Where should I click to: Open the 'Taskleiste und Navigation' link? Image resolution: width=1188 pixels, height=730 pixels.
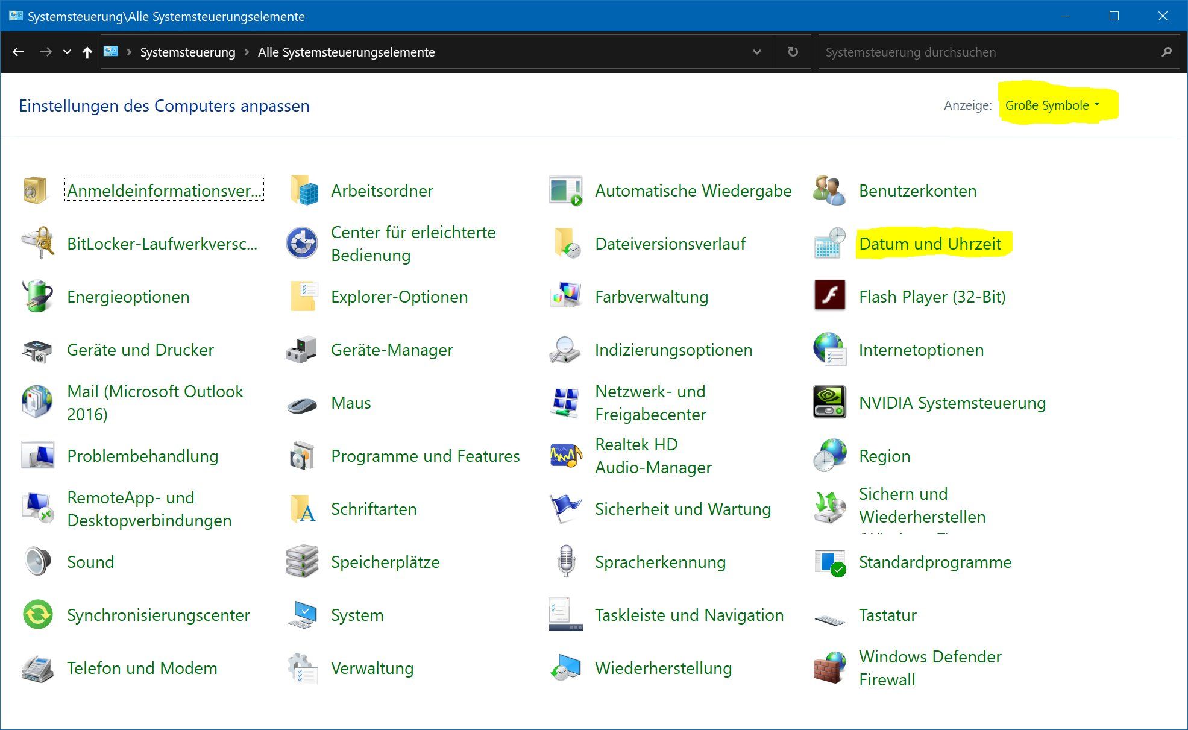(689, 615)
